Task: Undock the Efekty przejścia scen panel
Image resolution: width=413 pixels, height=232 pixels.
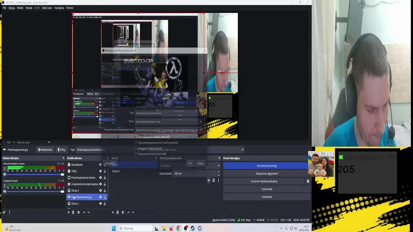Action: tap(219, 158)
